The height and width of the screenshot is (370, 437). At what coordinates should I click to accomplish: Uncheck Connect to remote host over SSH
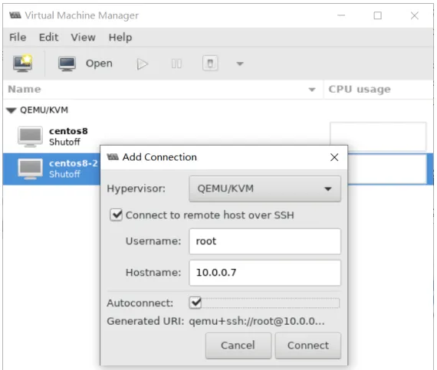(x=116, y=215)
